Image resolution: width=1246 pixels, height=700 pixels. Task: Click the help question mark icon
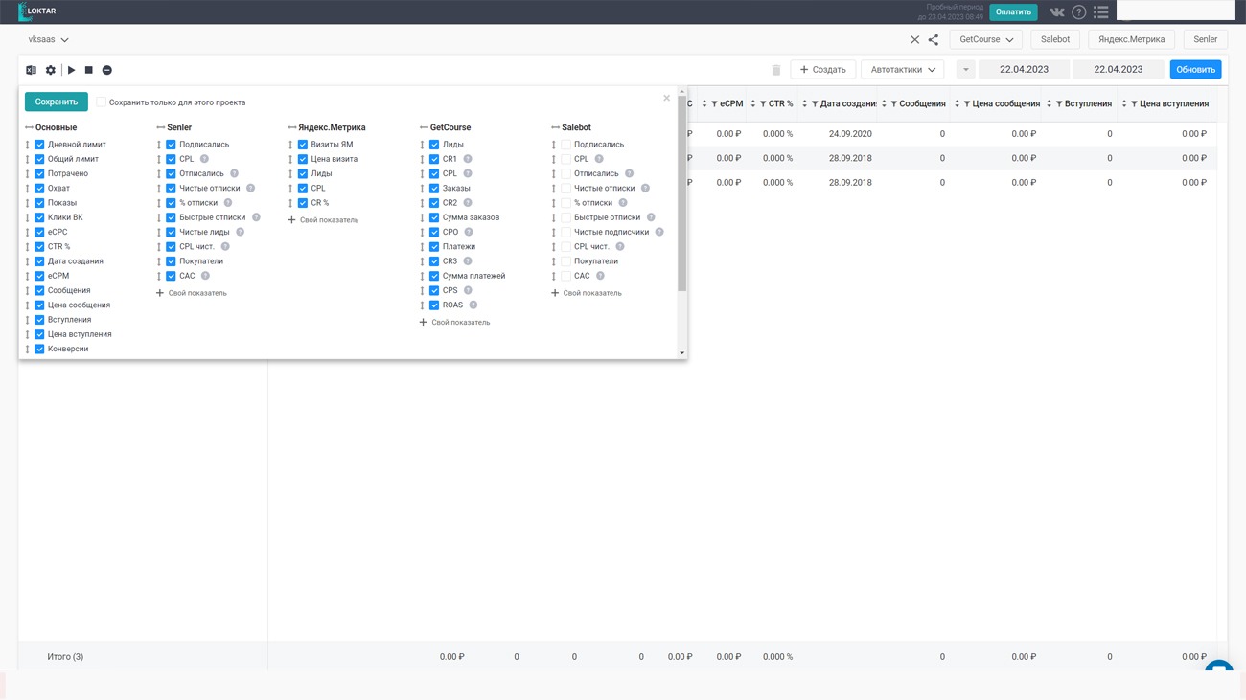[1078, 12]
